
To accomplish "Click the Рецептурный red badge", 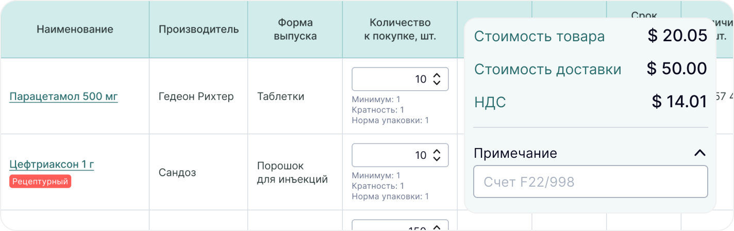I will coord(40,181).
